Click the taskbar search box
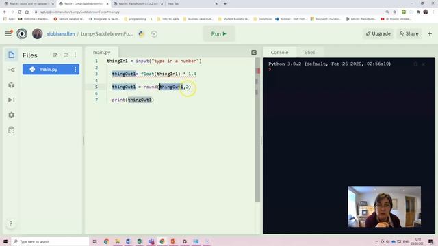This screenshot has width=438, height=246. point(50,241)
